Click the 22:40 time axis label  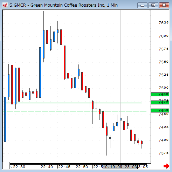pyautogui.click(x=47, y=167)
